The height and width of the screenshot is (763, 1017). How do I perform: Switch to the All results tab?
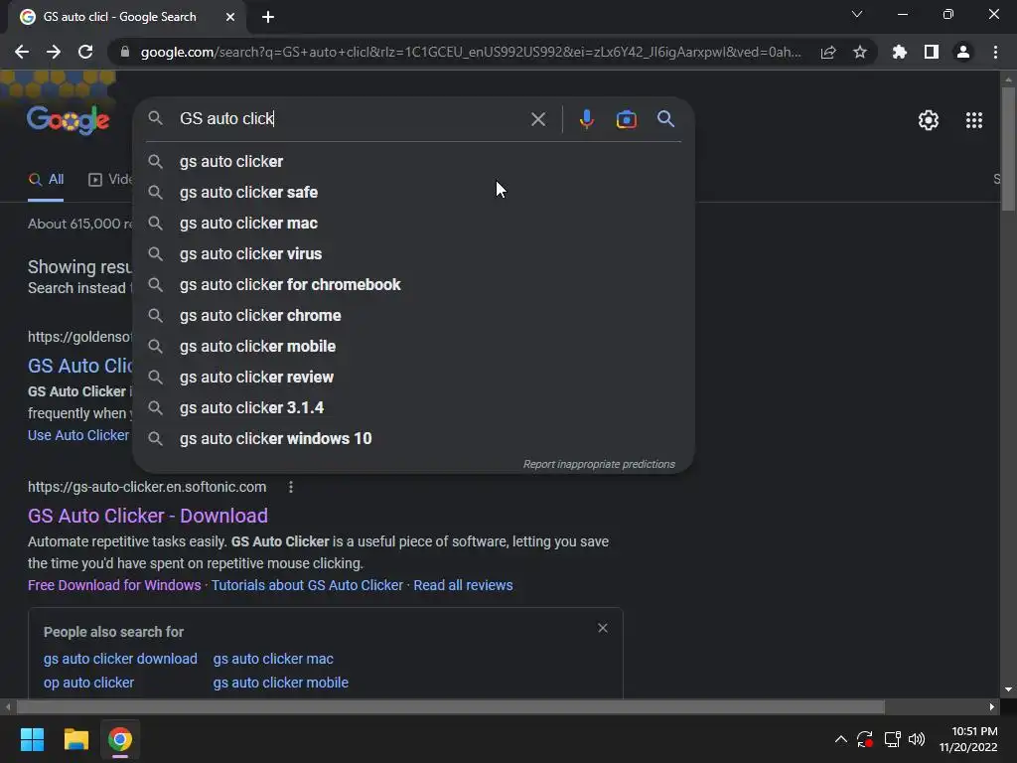click(46, 180)
